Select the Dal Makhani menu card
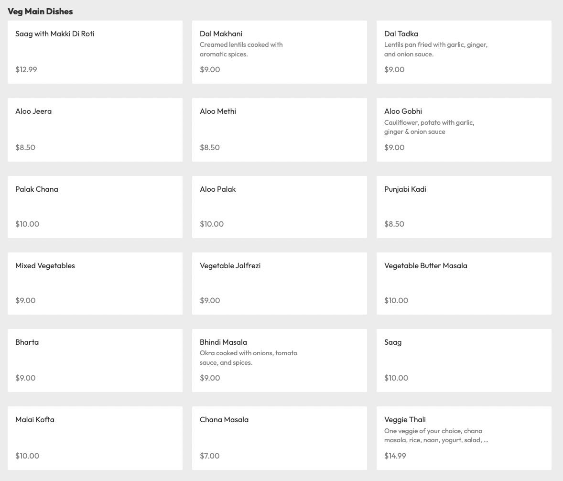The image size is (563, 481). pyautogui.click(x=279, y=52)
